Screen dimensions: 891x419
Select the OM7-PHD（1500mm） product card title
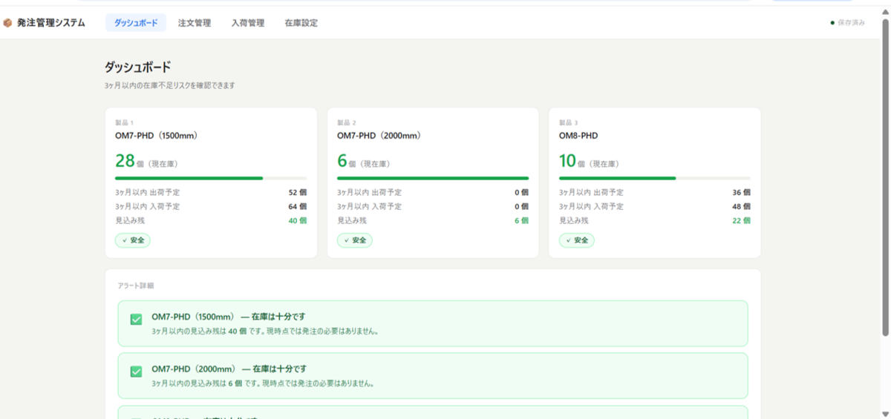(156, 136)
